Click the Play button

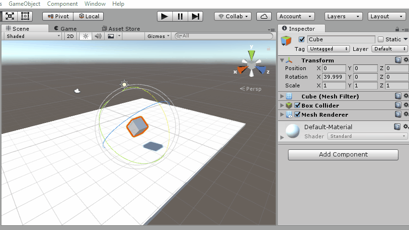tap(164, 16)
